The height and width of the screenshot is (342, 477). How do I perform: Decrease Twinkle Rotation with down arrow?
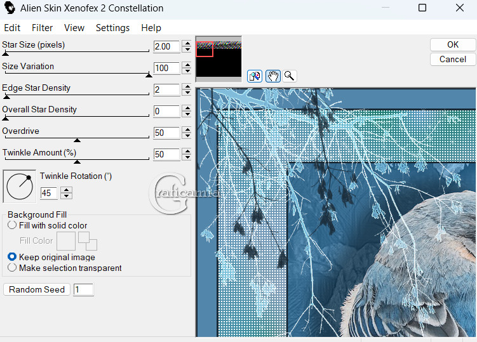66,196
